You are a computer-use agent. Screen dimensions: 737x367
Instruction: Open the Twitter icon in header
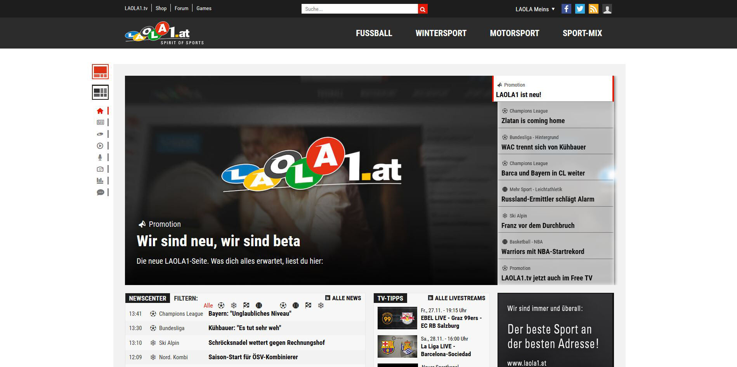point(580,9)
